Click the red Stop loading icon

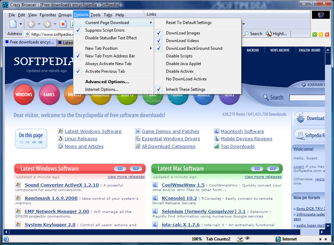click(x=63, y=24)
